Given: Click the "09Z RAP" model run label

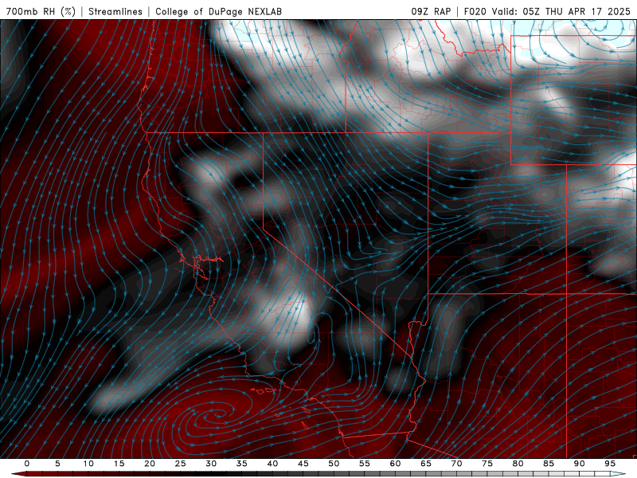Looking at the screenshot, I should (431, 11).
